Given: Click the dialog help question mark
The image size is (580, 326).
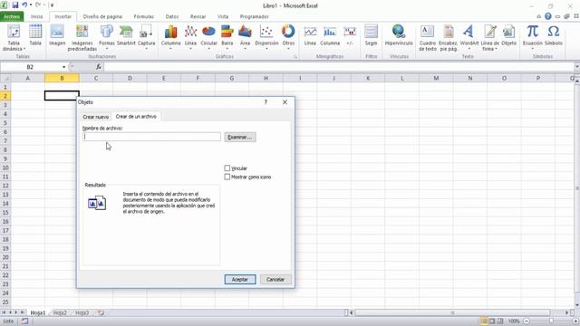Looking at the screenshot, I should (x=266, y=102).
